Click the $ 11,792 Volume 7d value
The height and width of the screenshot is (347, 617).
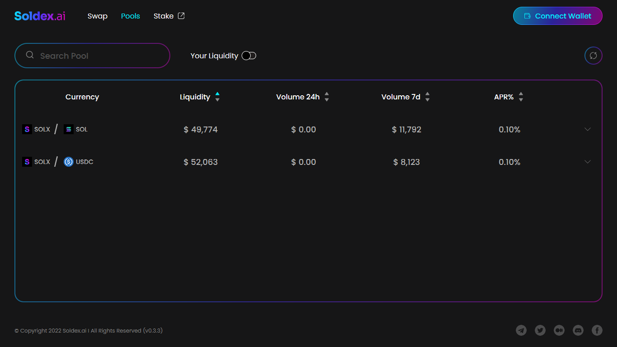[407, 130]
